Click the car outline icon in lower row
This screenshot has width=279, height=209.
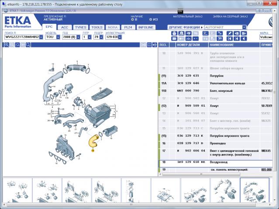pos(189,38)
